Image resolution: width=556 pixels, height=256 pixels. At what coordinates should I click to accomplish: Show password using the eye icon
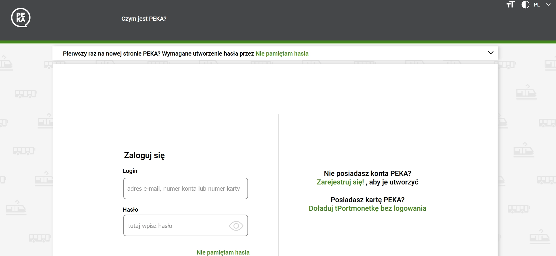point(236,226)
